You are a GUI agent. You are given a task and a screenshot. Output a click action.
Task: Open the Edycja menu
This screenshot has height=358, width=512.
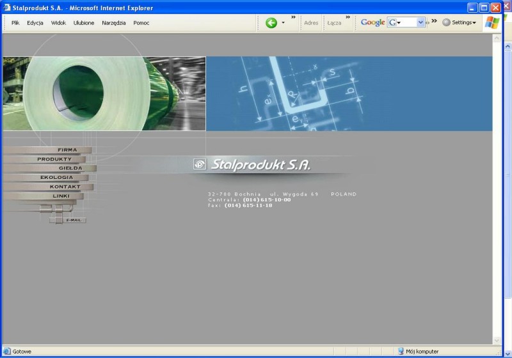pyautogui.click(x=35, y=23)
